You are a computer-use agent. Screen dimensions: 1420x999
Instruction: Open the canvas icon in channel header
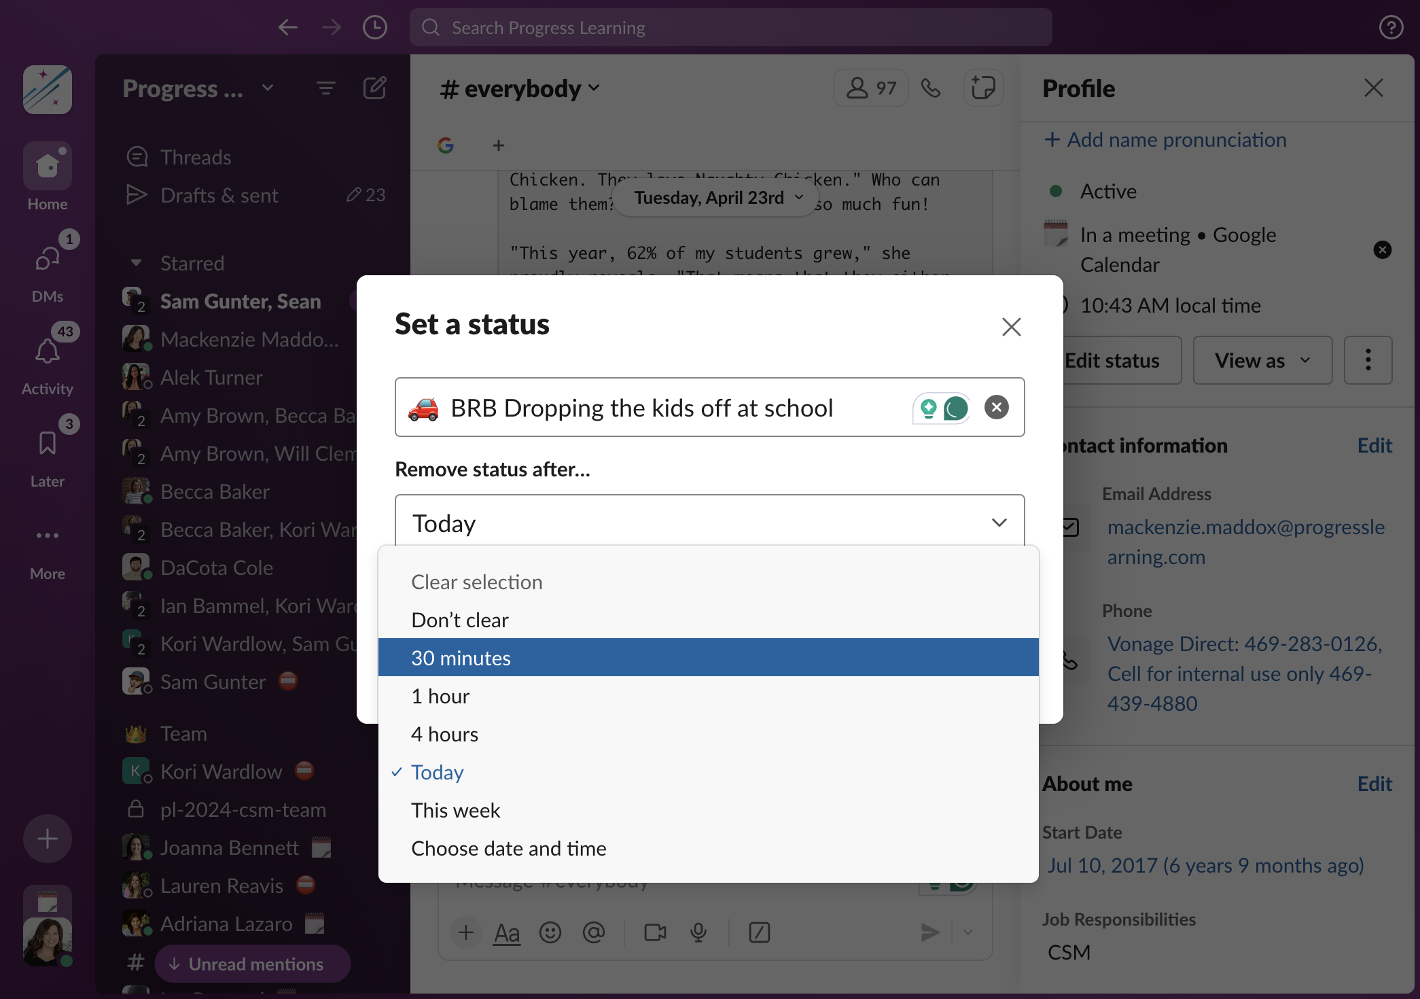click(x=983, y=88)
